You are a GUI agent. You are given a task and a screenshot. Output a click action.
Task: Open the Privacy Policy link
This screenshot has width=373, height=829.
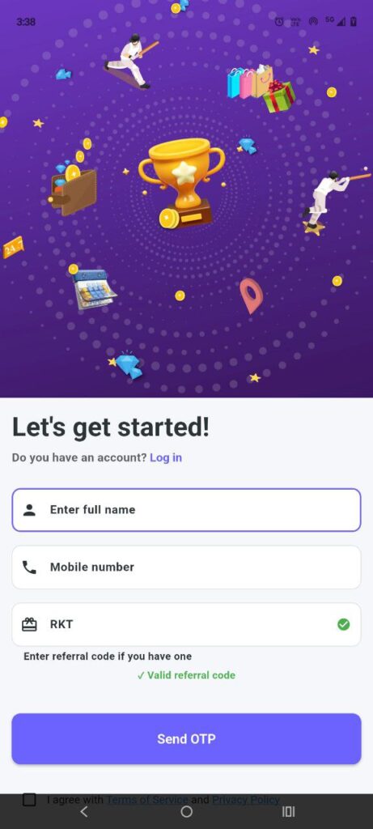pos(246,799)
